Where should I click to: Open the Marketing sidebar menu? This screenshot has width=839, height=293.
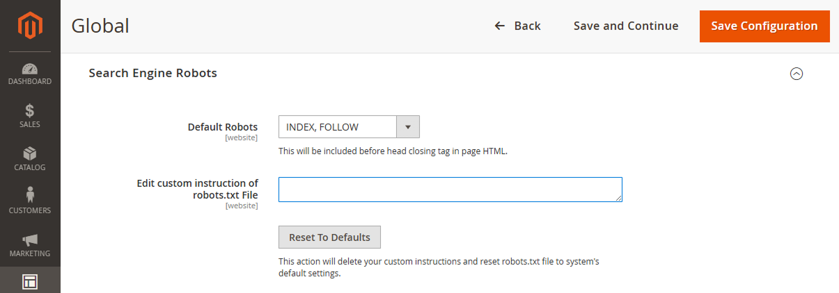30,246
